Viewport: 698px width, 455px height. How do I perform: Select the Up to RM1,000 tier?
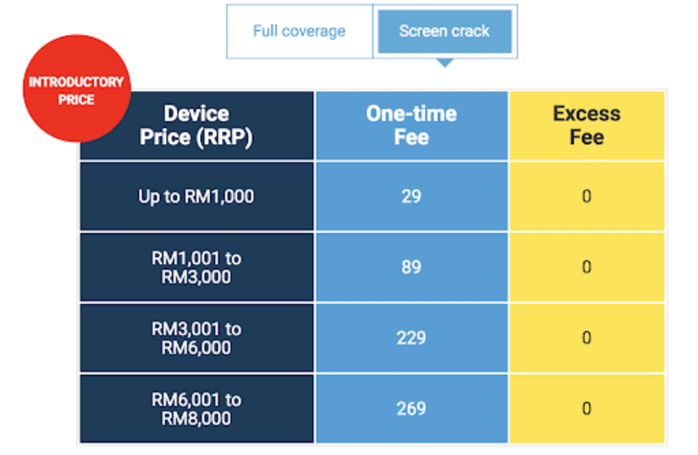(197, 196)
